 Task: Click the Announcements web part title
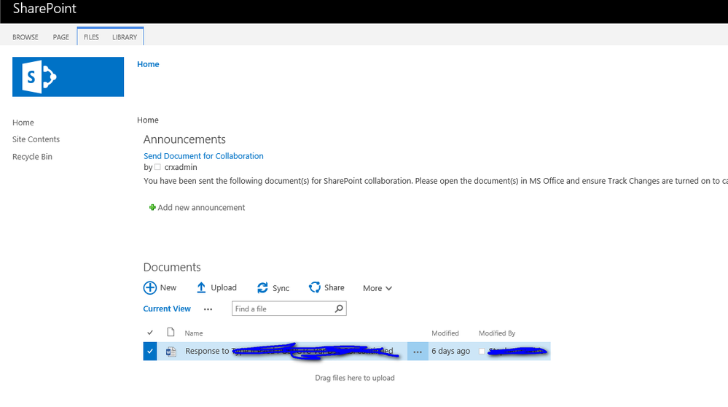pos(184,139)
